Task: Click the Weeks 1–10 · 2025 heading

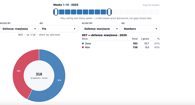Action: [66, 5]
